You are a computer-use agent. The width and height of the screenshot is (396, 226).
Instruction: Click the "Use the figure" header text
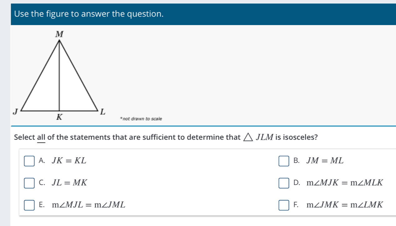(x=89, y=14)
